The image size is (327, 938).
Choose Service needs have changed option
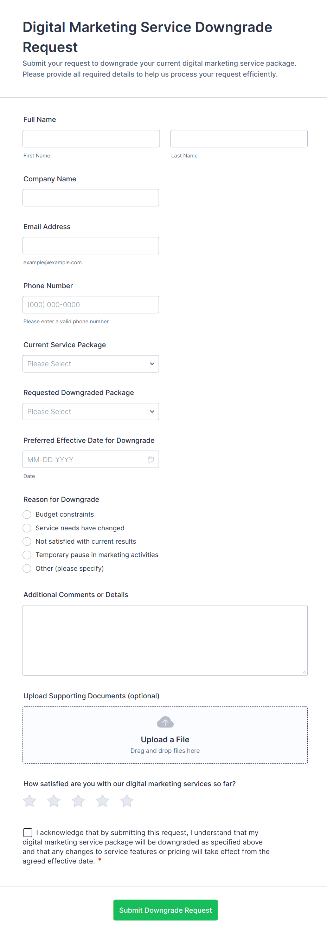[x=27, y=528]
